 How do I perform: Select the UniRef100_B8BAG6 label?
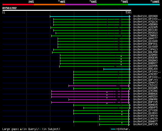[x=145, y=94]
